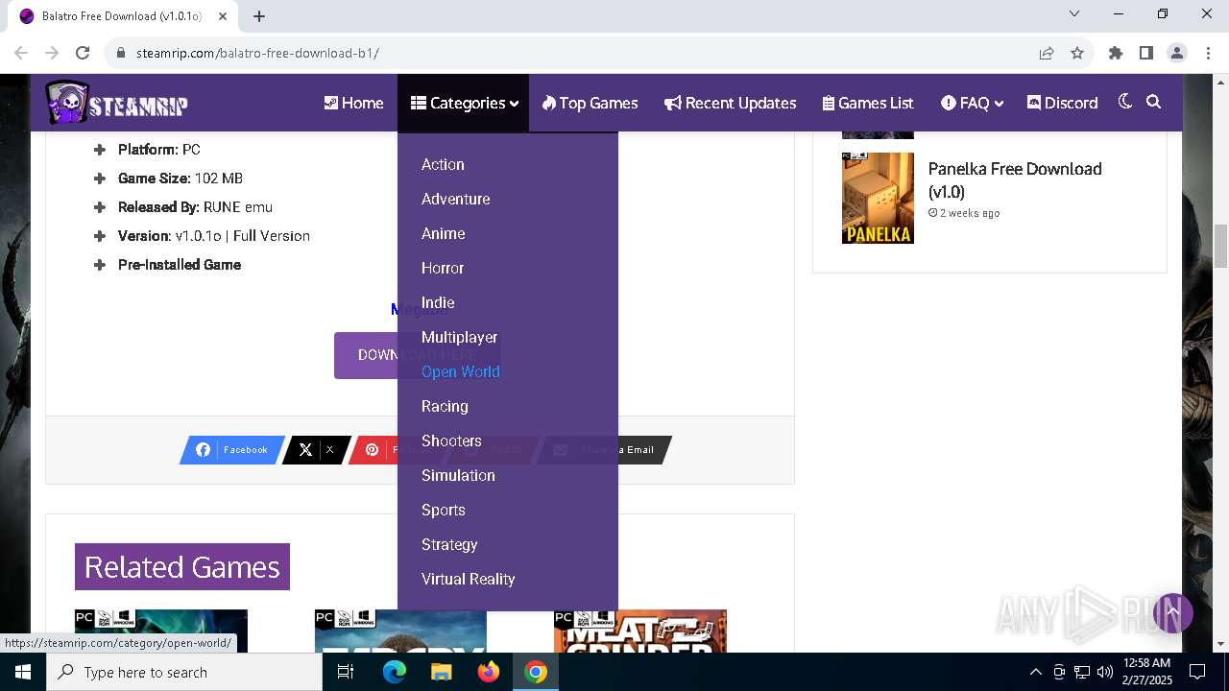Click the Panelka game thumbnail
Image resolution: width=1229 pixels, height=691 pixels.
tap(878, 198)
